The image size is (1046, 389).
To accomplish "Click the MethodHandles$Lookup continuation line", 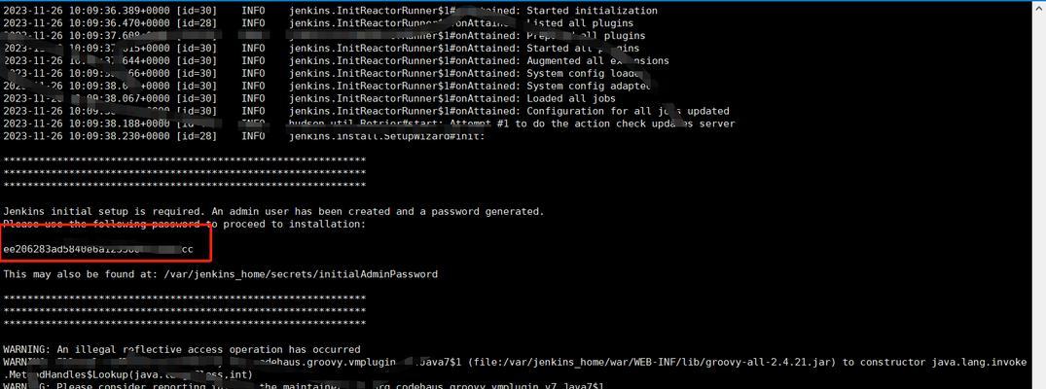I will [127, 375].
